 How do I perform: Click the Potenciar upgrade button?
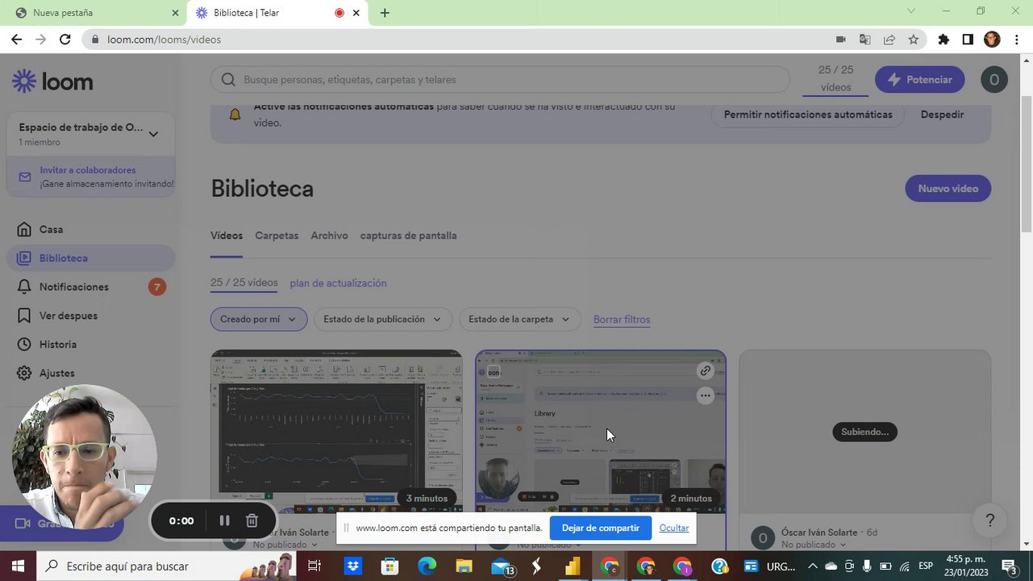919,80
